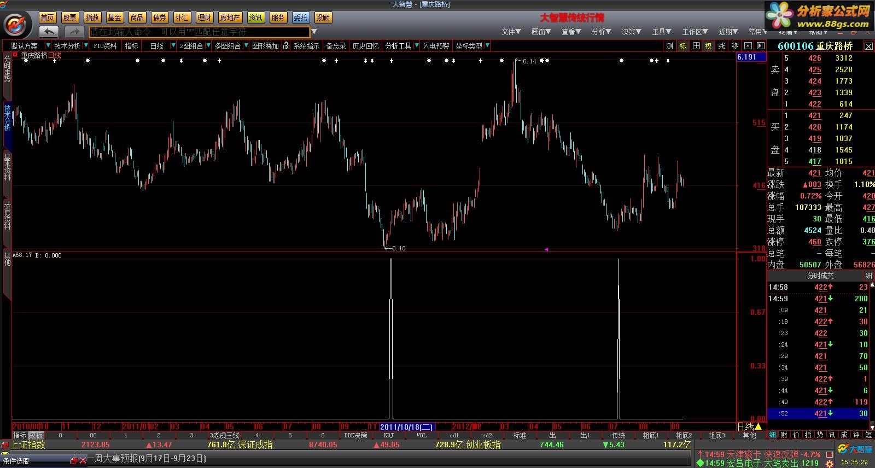The image size is (875, 468).
Task: Click the 基金 funds button
Action: click(x=114, y=17)
